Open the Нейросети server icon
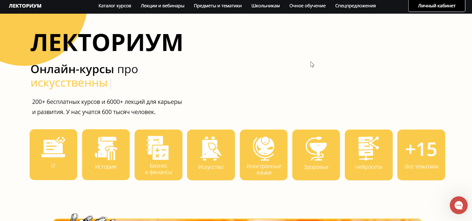Image resolution: width=472 pixels, height=221 pixels. tap(368, 148)
